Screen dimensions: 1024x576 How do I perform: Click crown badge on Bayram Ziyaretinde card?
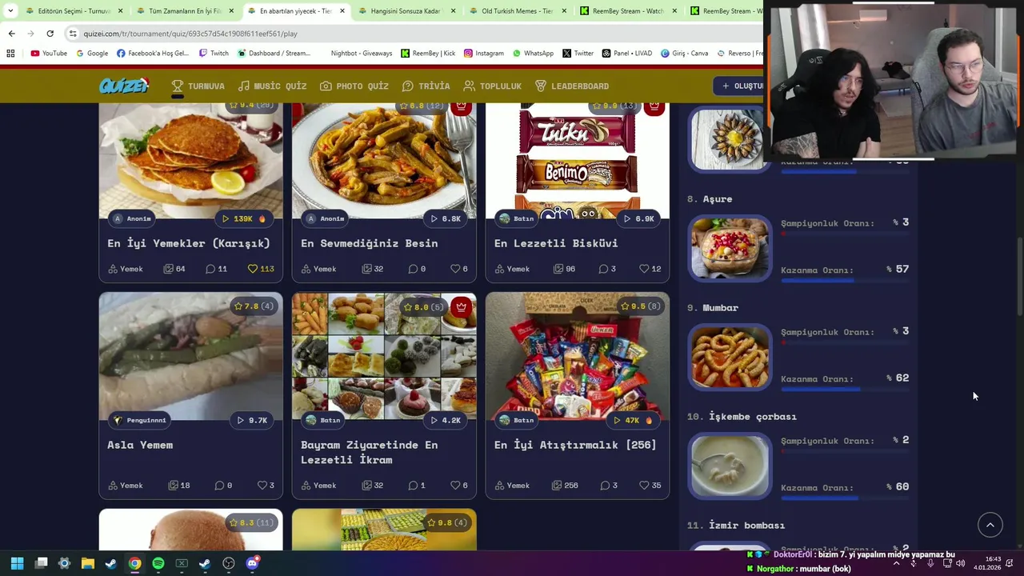pos(461,306)
